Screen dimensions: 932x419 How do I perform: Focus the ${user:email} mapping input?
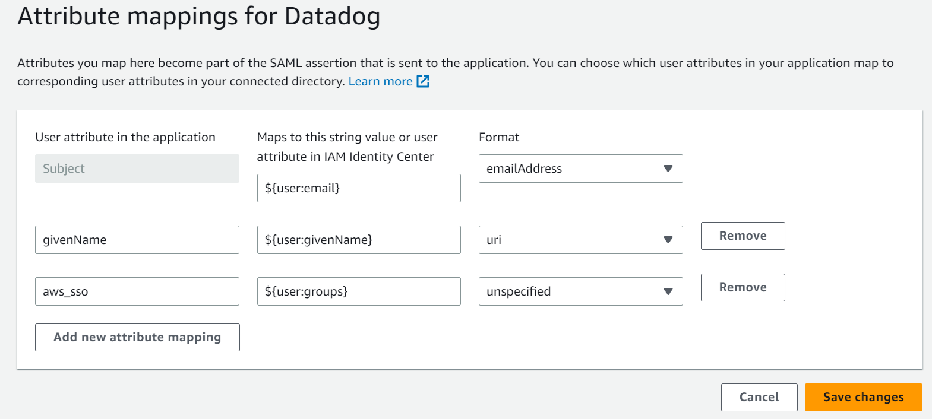(x=358, y=188)
